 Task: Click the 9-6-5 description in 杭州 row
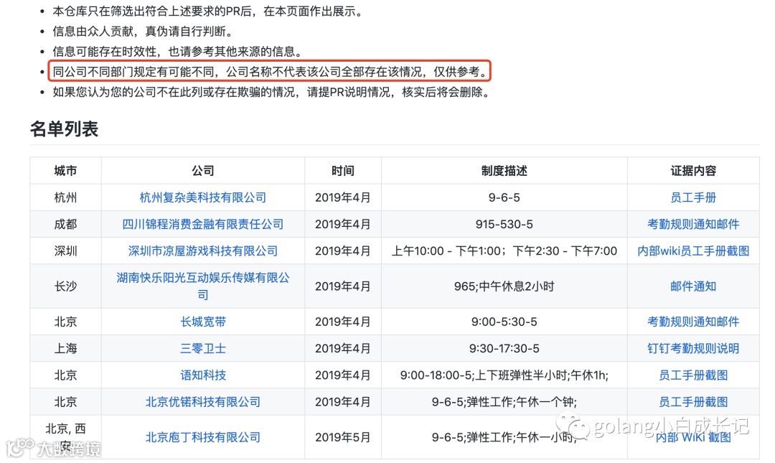[504, 198]
